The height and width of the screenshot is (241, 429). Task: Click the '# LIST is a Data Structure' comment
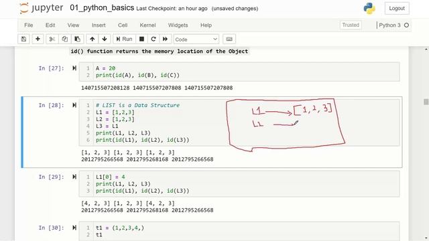point(137,105)
